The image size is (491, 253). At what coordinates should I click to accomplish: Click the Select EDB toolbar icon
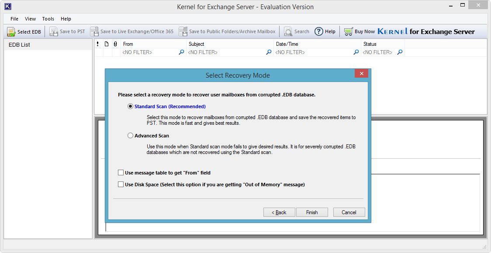click(11, 31)
